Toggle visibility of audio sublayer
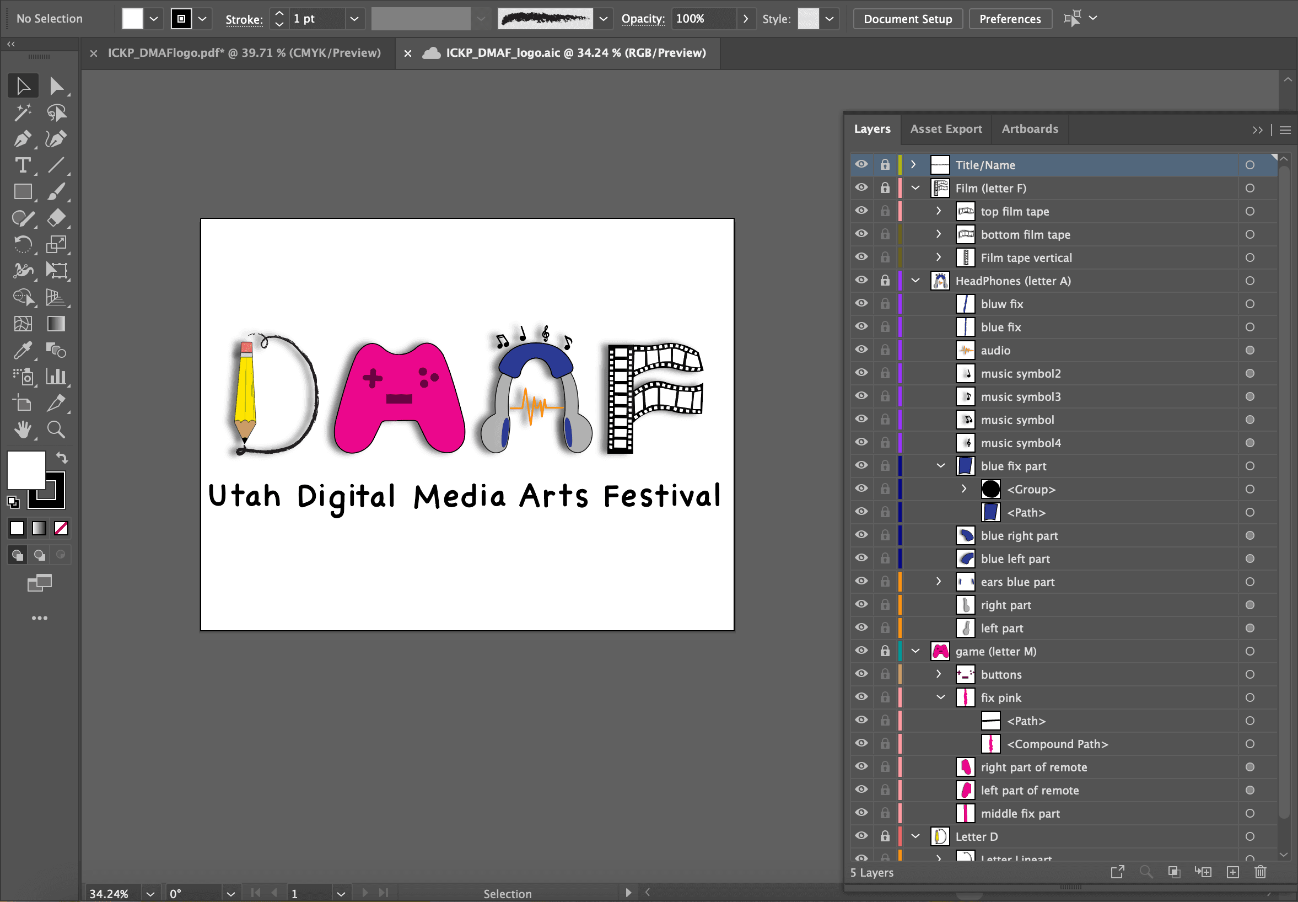Image resolution: width=1298 pixels, height=902 pixels. pyautogui.click(x=861, y=350)
